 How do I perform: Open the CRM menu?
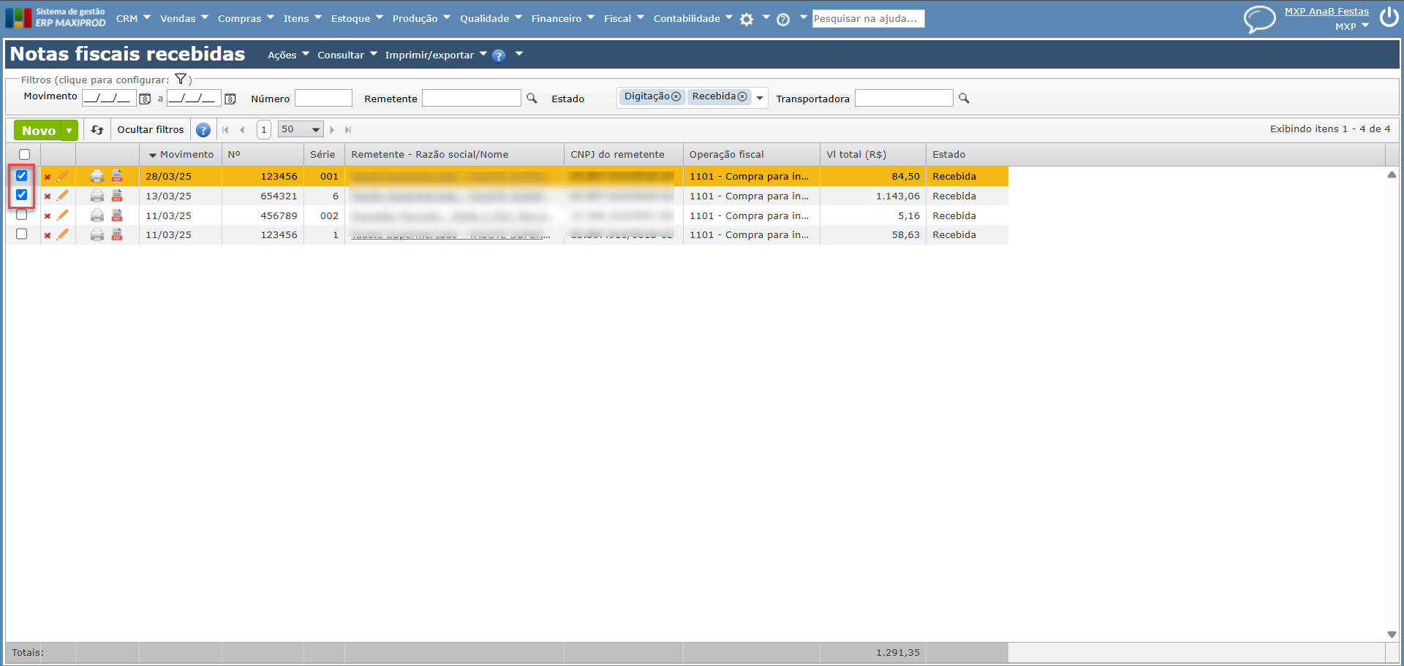[133, 18]
